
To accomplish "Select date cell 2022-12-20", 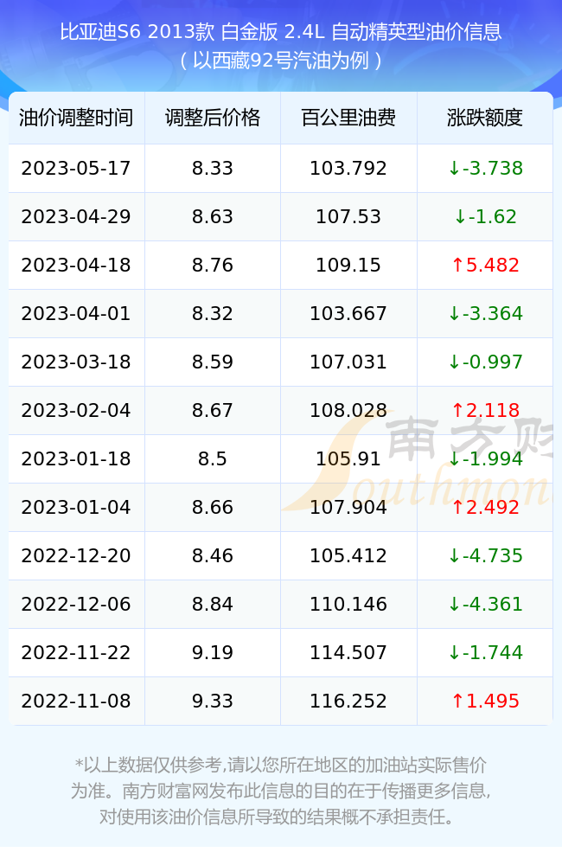I will click(x=76, y=556).
